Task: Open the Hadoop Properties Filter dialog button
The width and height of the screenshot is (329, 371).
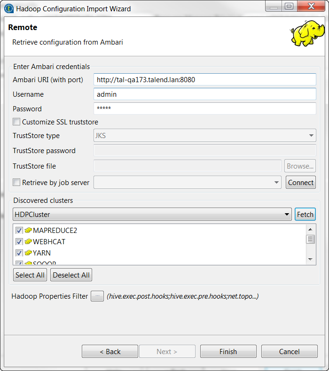Action: click(97, 296)
